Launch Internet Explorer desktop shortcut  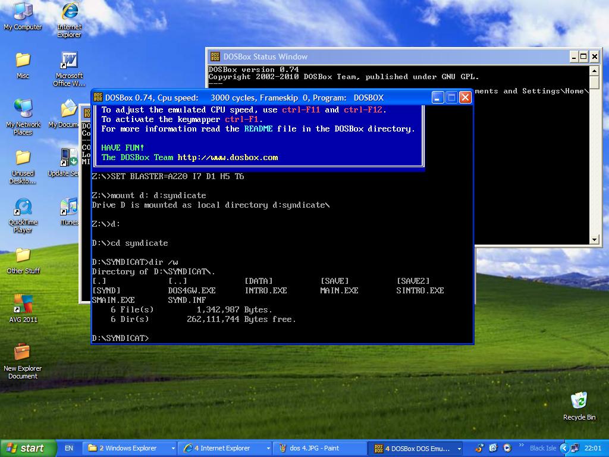pos(69,20)
